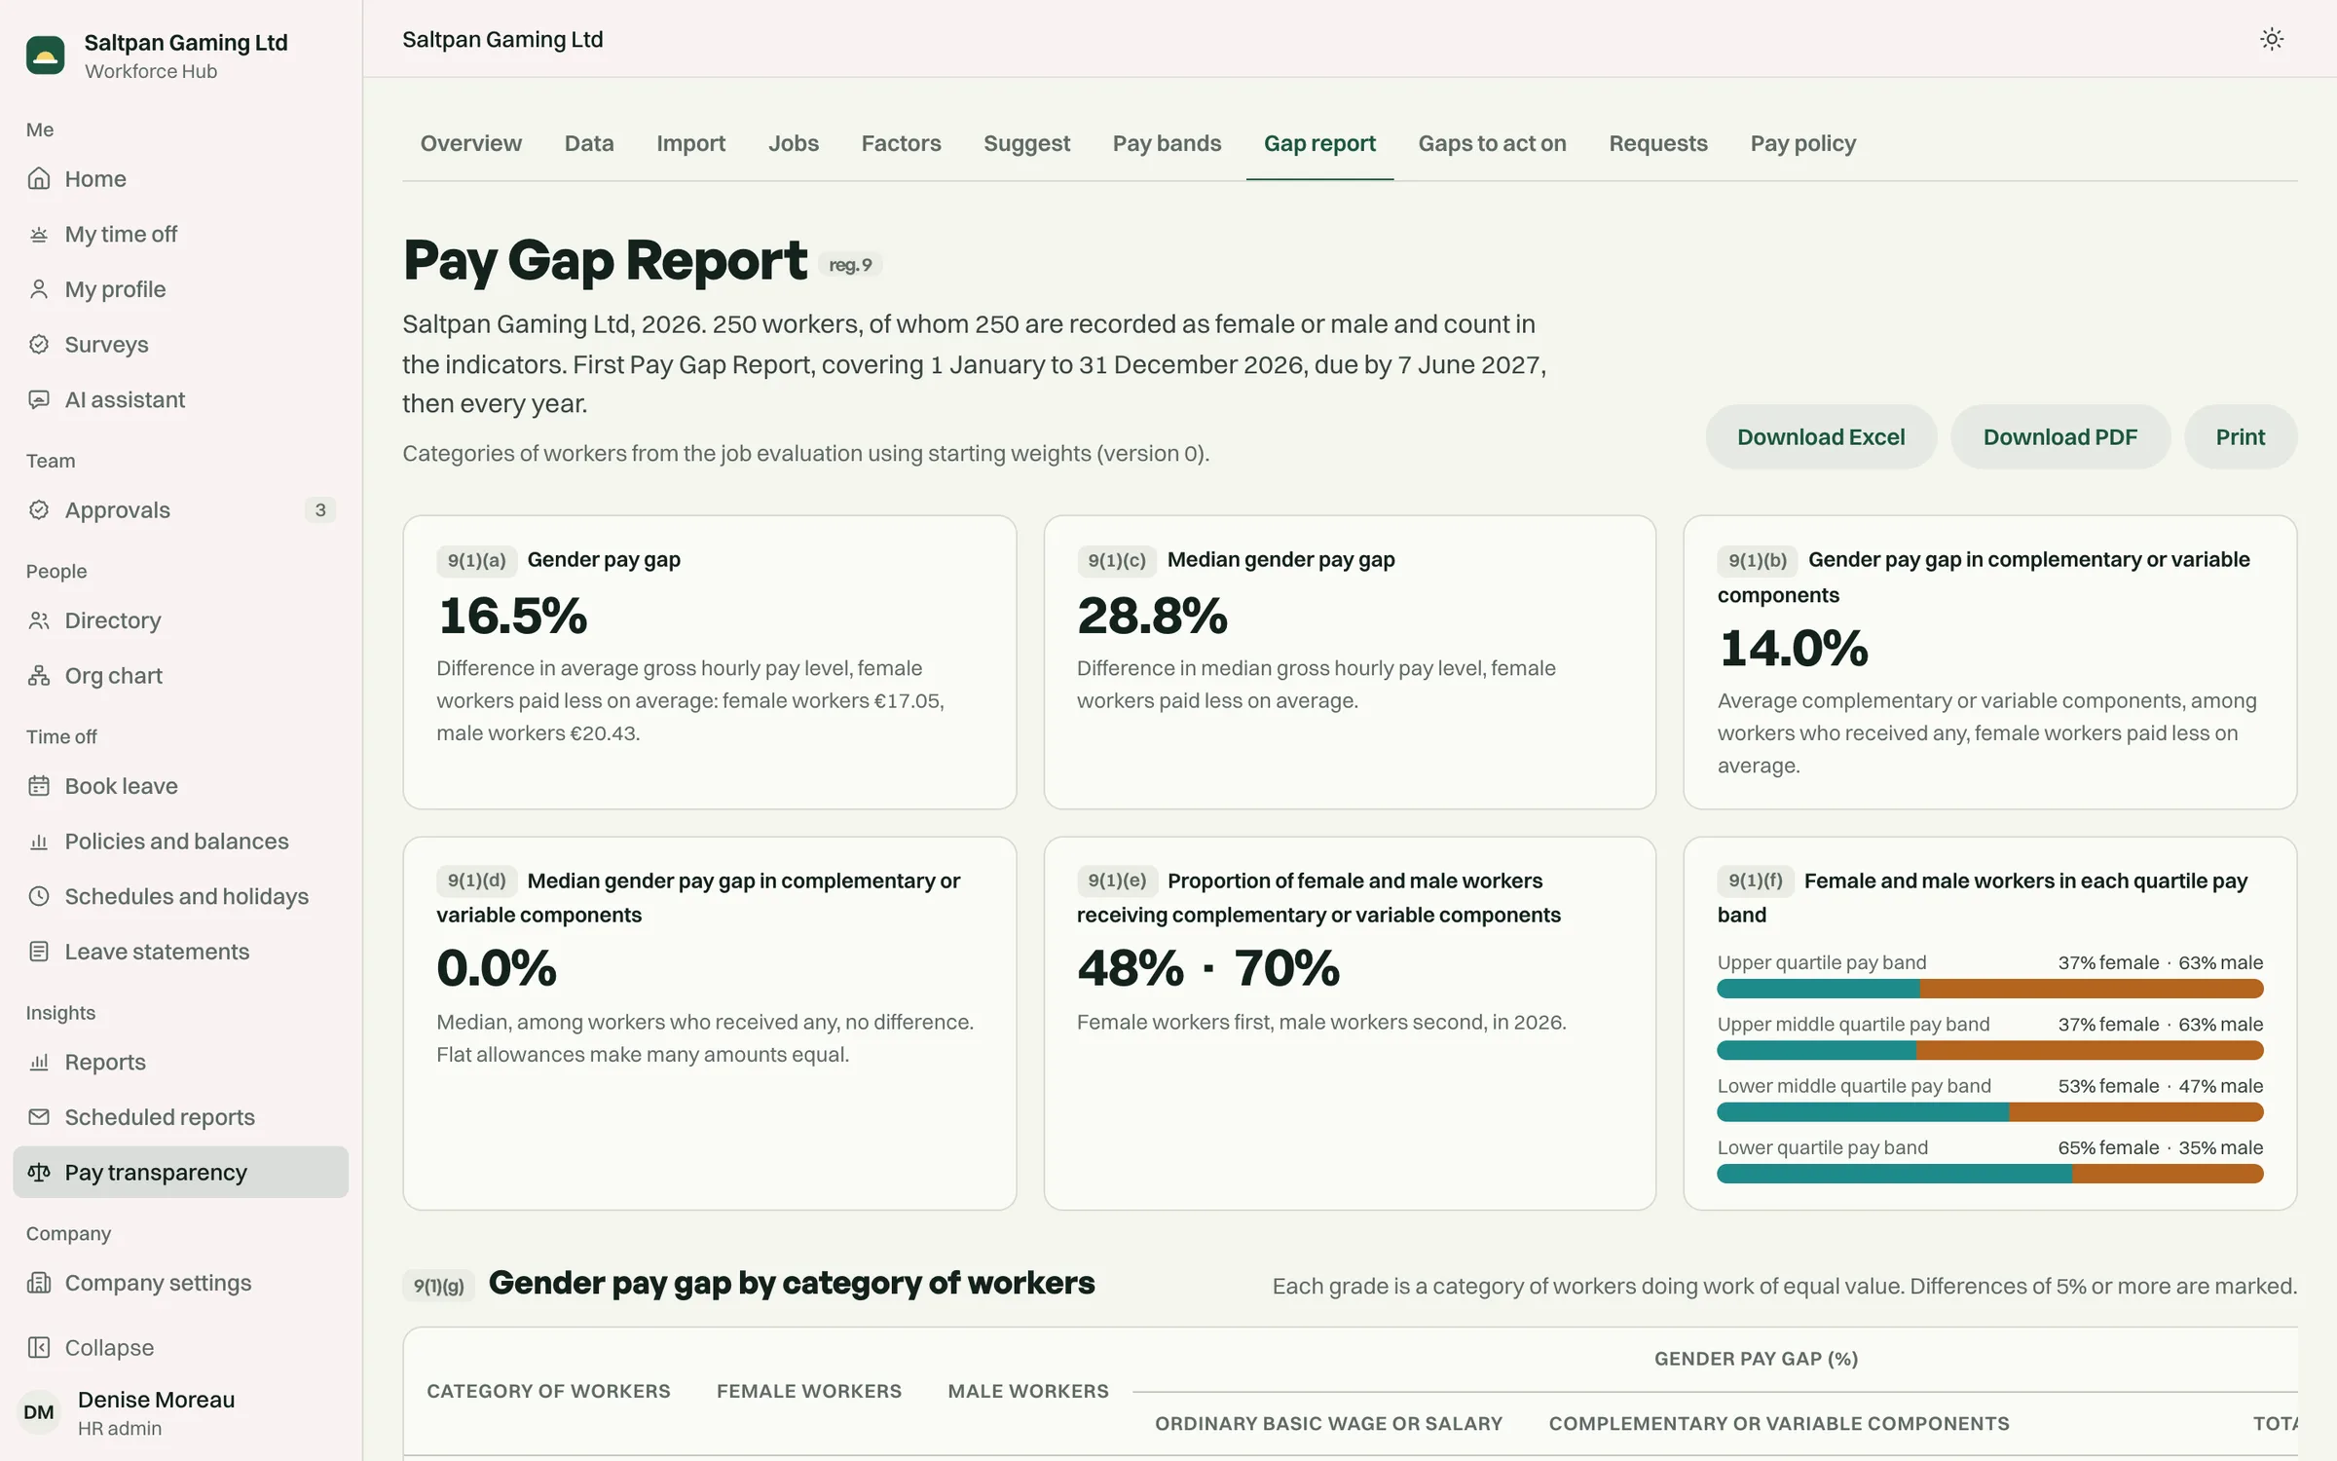Click the Surveys badge icon

point(39,345)
